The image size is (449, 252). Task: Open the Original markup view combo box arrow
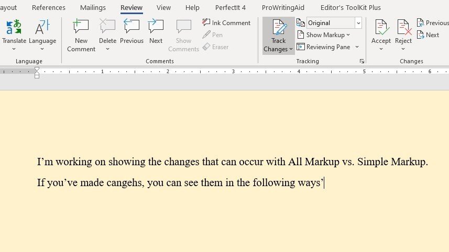pos(358,23)
